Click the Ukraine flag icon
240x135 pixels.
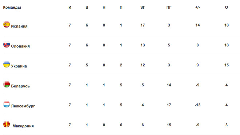(x=7, y=64)
